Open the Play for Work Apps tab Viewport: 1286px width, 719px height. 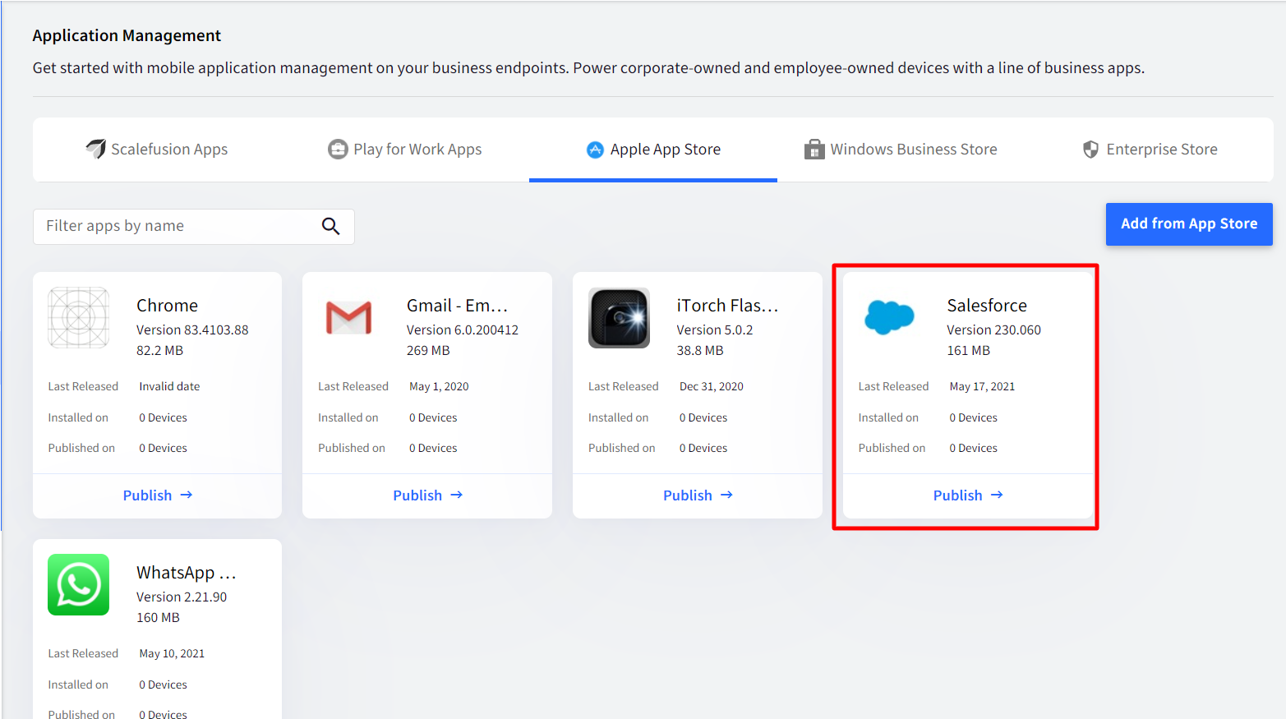click(x=405, y=150)
